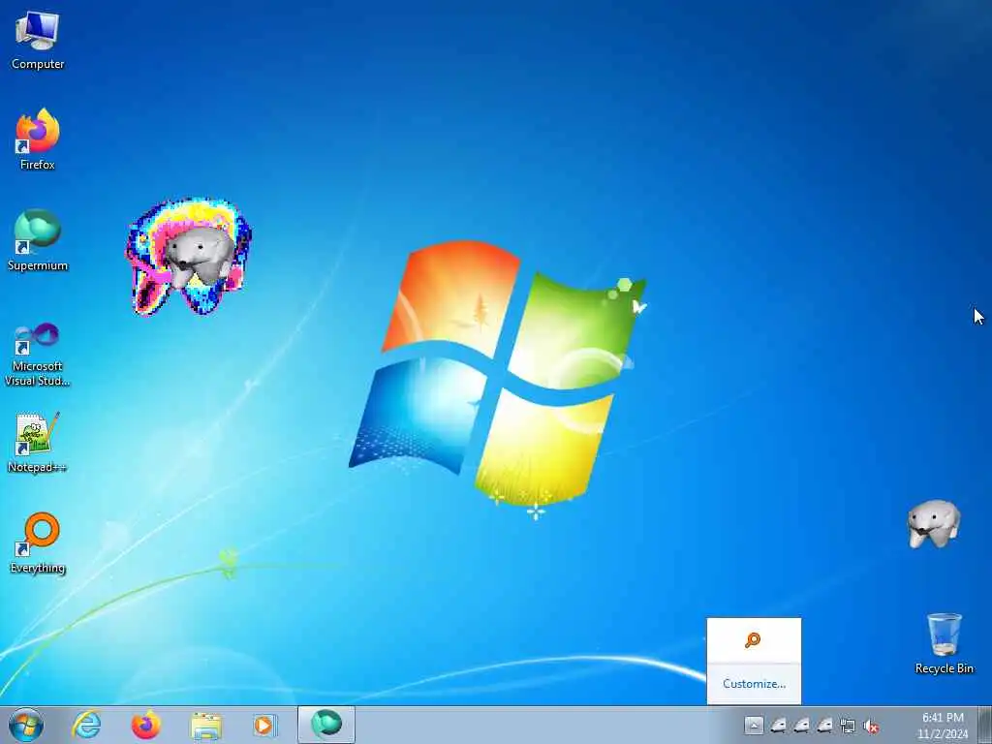The width and height of the screenshot is (992, 744).
Task: Launch Internet Explorer from the taskbar
Action: 86,725
